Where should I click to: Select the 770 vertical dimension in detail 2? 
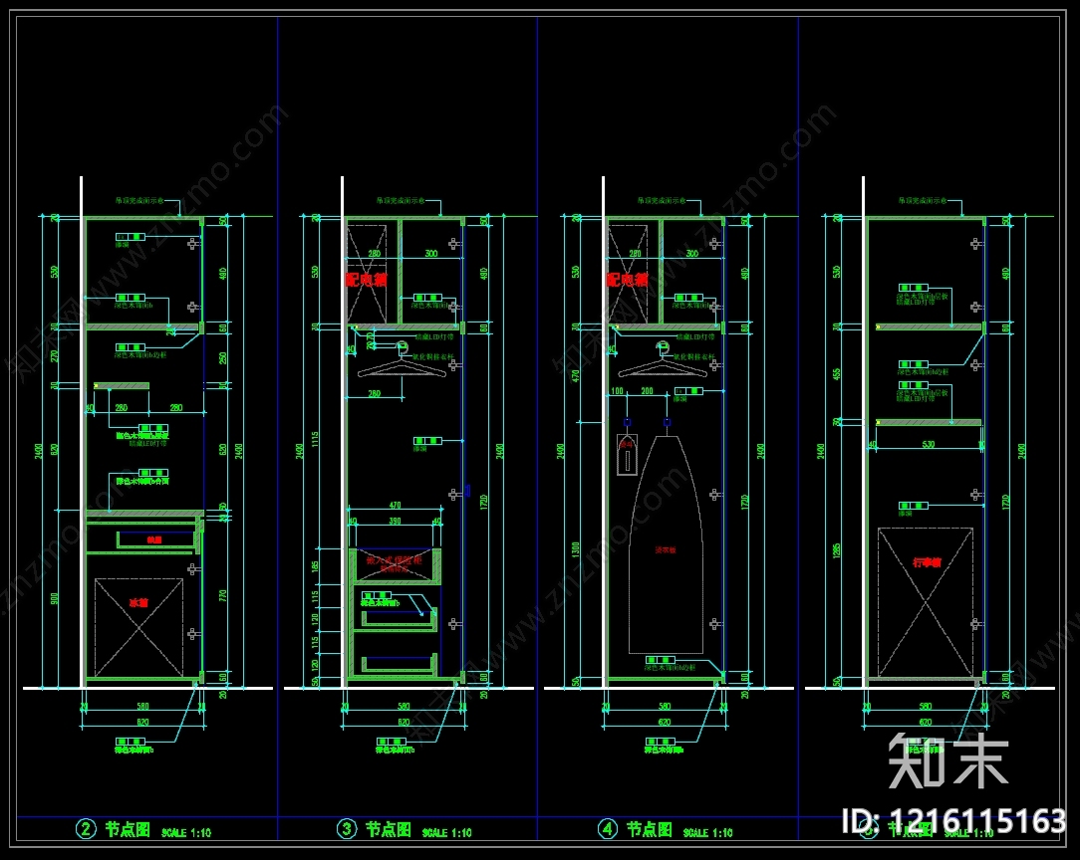click(222, 596)
